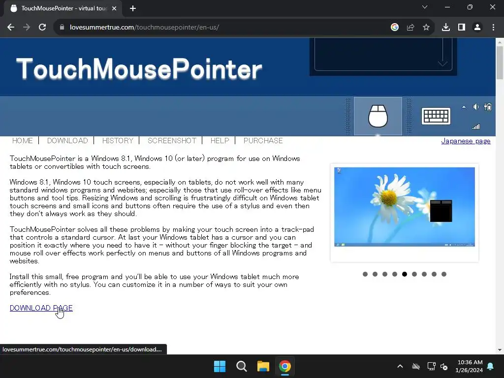Select the first slideshow dot
This screenshot has width=504, height=378.
365,274
